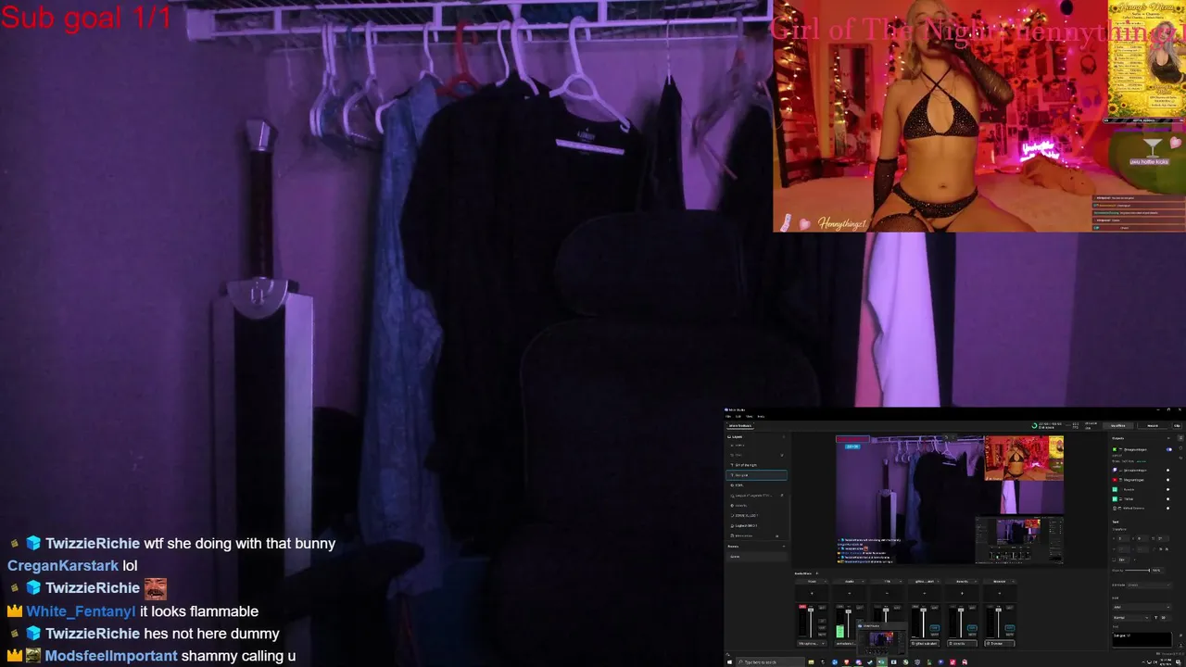The width and height of the screenshot is (1186, 667).
Task: Open the Edit menu in Meld Studio
Action: [x=738, y=417]
